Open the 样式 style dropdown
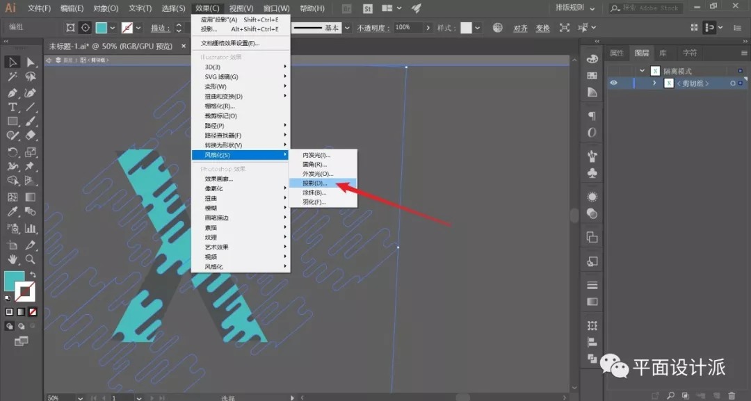Image resolution: width=751 pixels, height=401 pixels. point(478,28)
